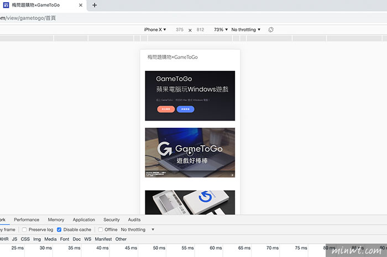Click the rotate device orientation icon
This screenshot has width=387, height=257.
point(271,30)
